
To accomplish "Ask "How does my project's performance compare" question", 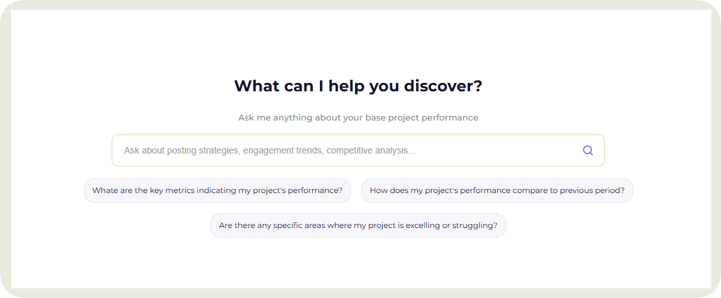I will point(497,190).
